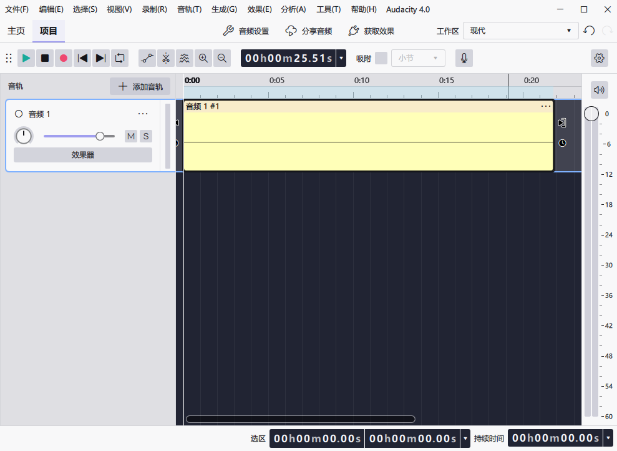Screen dimensions: 617x451
Task: Open the 持续时间 format dropdown
Action: click(608, 439)
